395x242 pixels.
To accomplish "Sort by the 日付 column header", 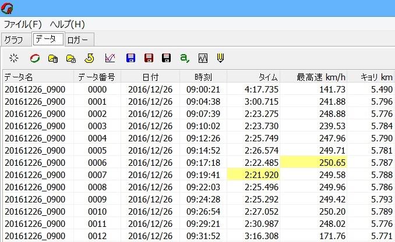I will point(150,77).
